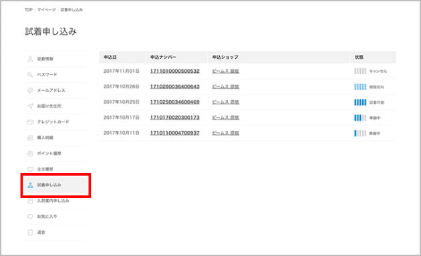Click the heart icon beside お気に入り
This screenshot has width=421, height=256.
click(x=30, y=217)
